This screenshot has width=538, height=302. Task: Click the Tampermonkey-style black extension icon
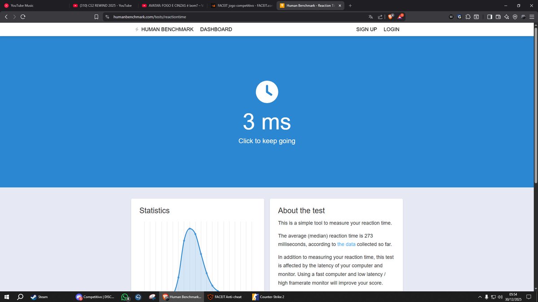(x=451, y=17)
